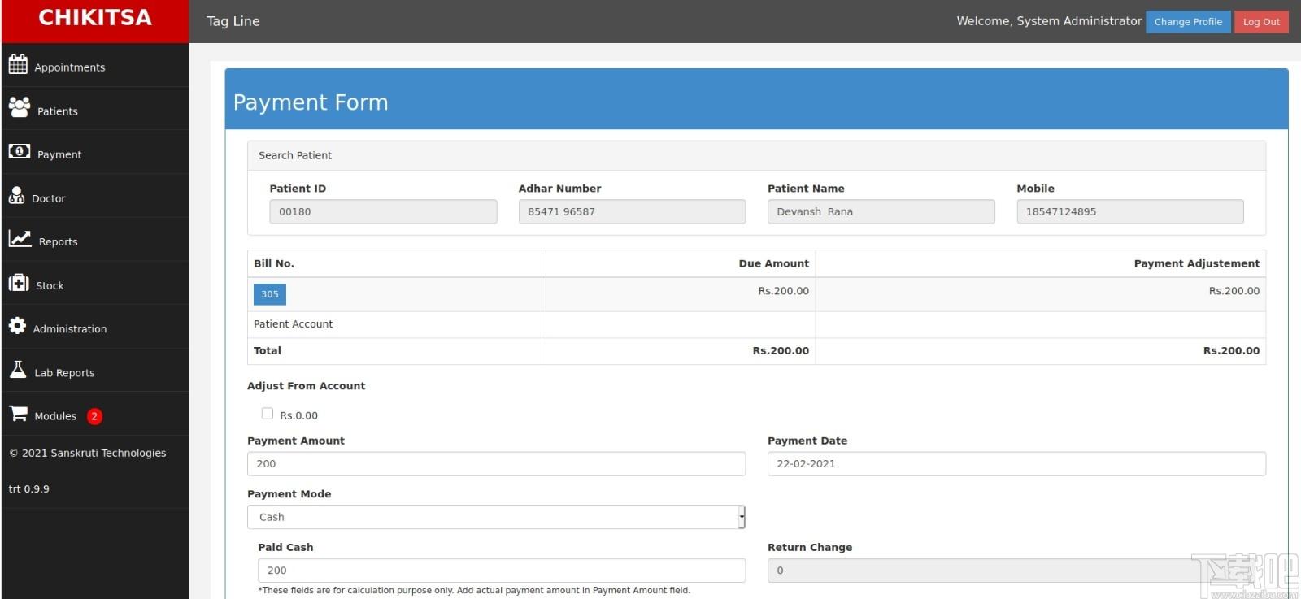
Task: Click the trt 0.9.9 version text
Action: click(x=29, y=488)
